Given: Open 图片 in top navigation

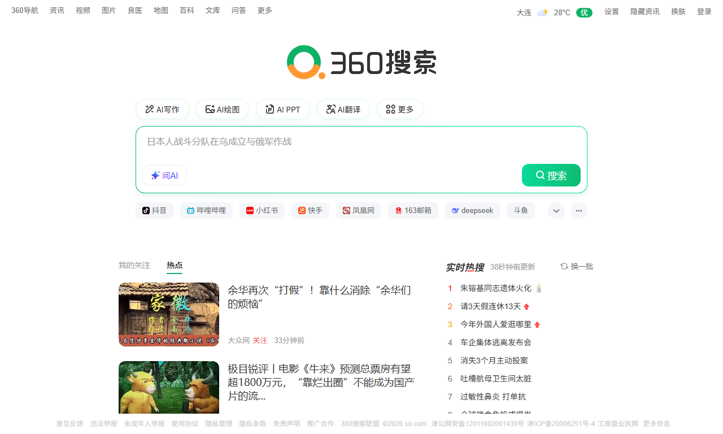Looking at the screenshot, I should click(109, 10).
